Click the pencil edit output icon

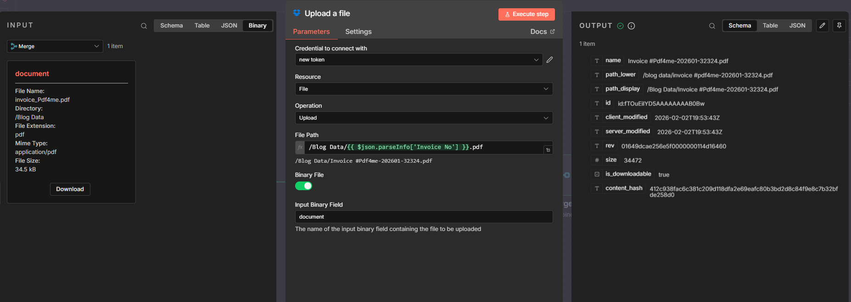pos(823,26)
